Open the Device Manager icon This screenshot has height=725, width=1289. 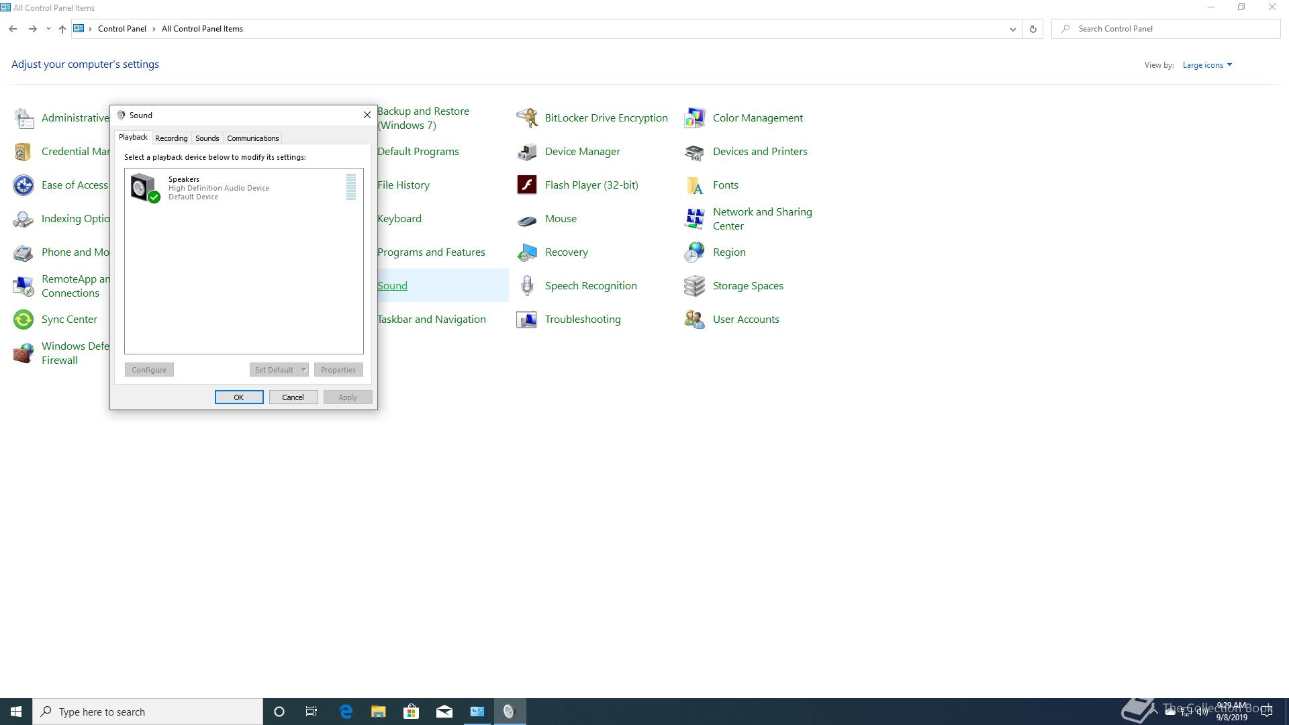click(527, 152)
